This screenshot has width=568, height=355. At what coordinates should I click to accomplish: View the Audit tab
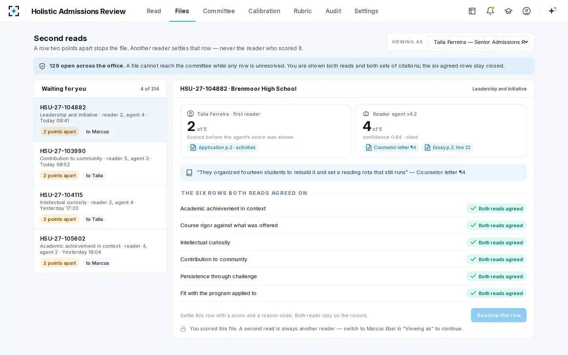(x=333, y=11)
